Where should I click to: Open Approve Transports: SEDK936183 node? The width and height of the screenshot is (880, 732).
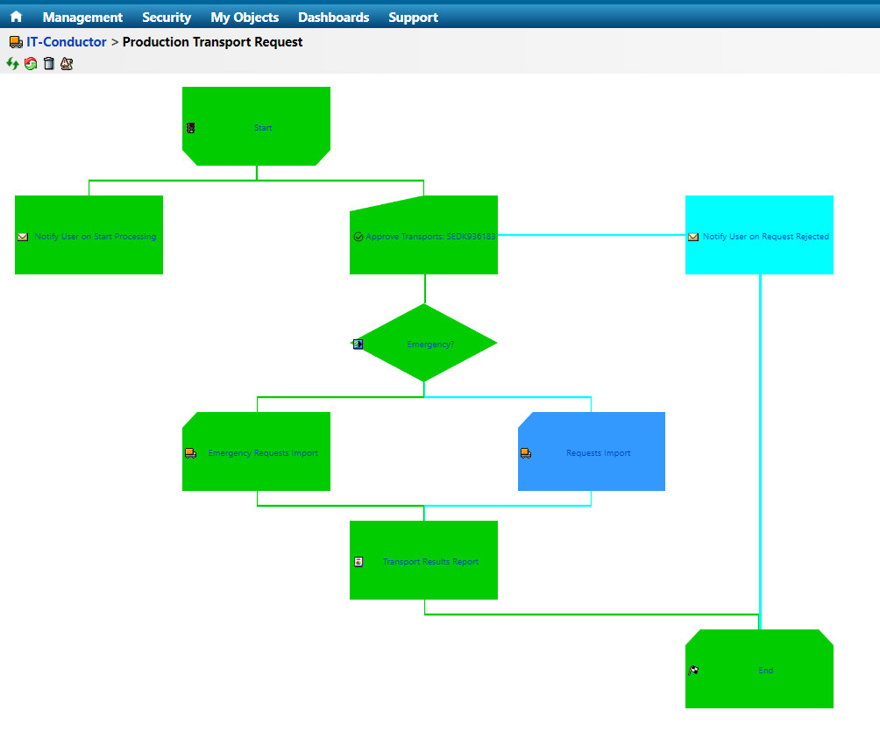point(430,237)
